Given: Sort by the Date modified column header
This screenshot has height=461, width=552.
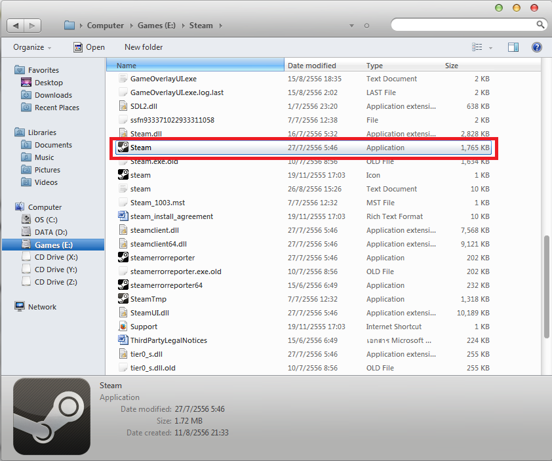Looking at the screenshot, I should (323, 66).
